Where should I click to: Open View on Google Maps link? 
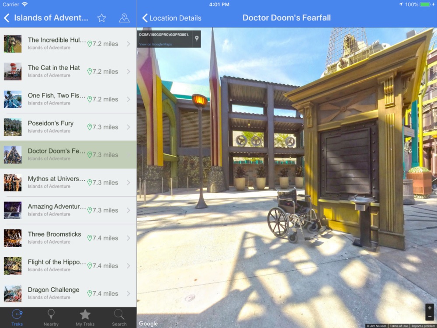click(156, 44)
